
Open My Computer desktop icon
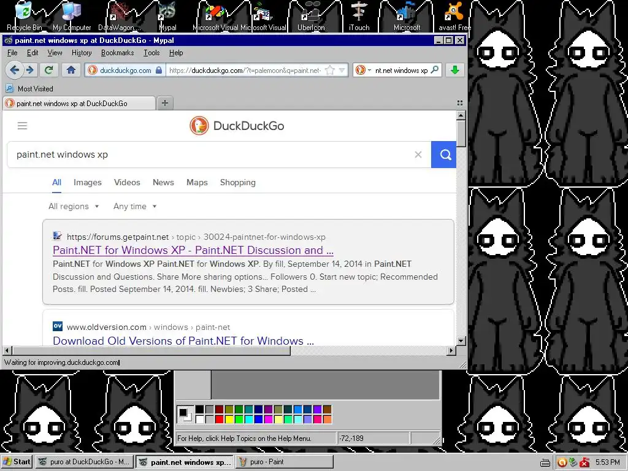[72, 17]
